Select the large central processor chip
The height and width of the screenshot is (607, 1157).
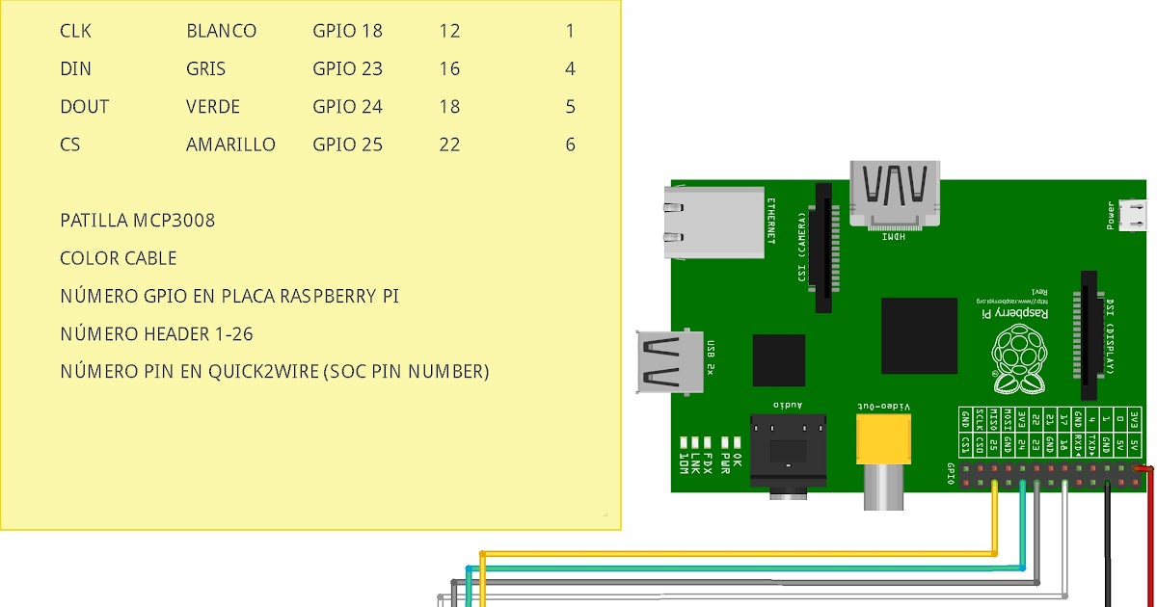tap(918, 334)
